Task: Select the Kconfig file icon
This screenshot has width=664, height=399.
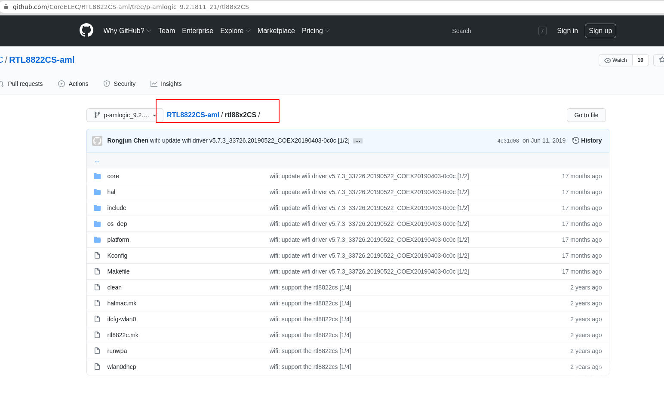Action: tap(97, 256)
